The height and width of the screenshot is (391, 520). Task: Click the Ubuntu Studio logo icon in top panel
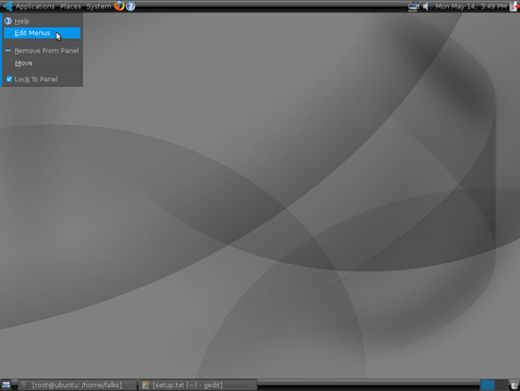(x=8, y=6)
